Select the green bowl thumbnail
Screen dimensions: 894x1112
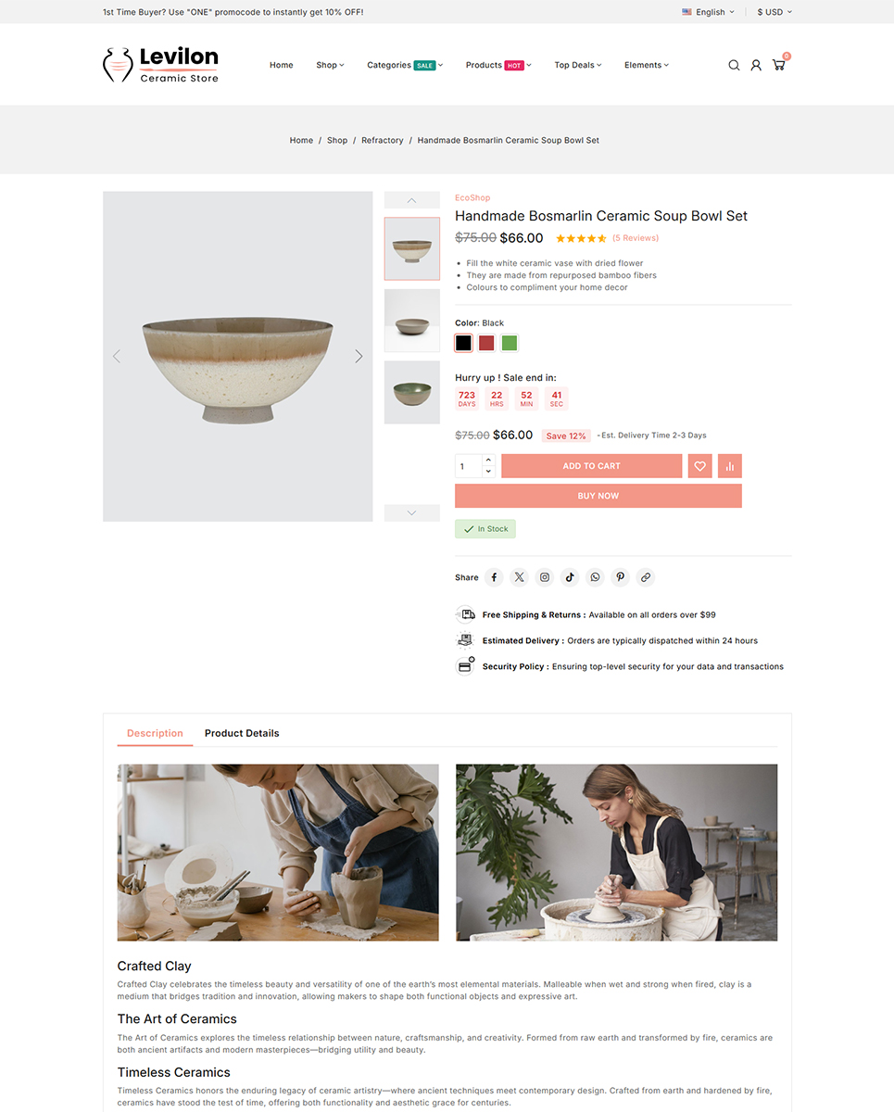tap(412, 392)
